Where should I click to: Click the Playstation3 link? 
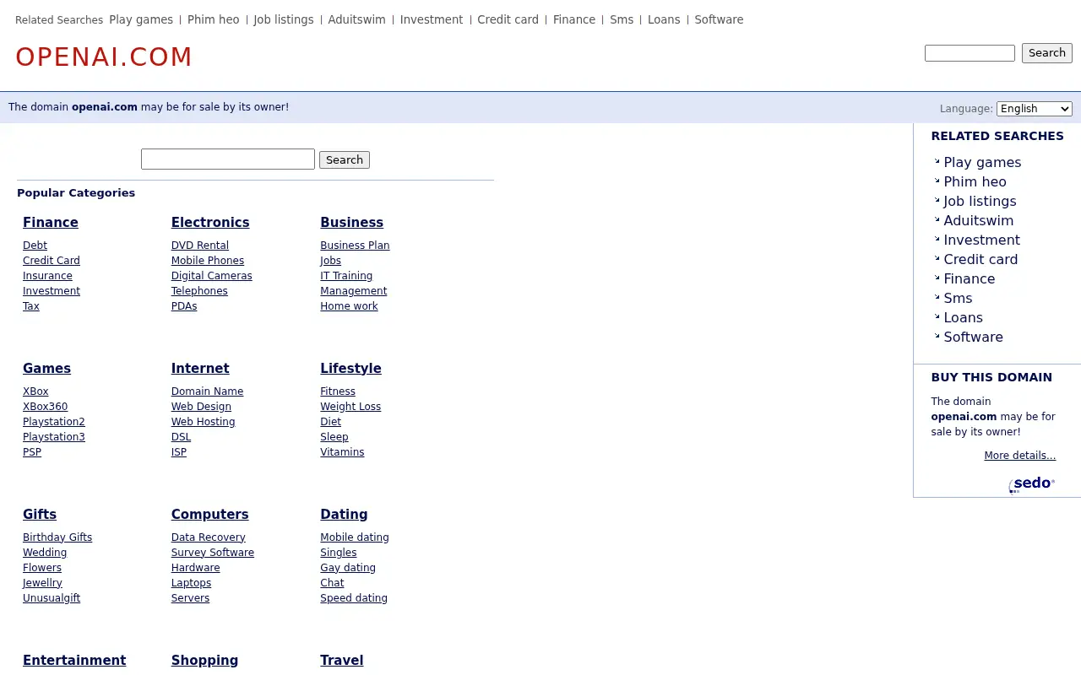pyautogui.click(x=54, y=437)
